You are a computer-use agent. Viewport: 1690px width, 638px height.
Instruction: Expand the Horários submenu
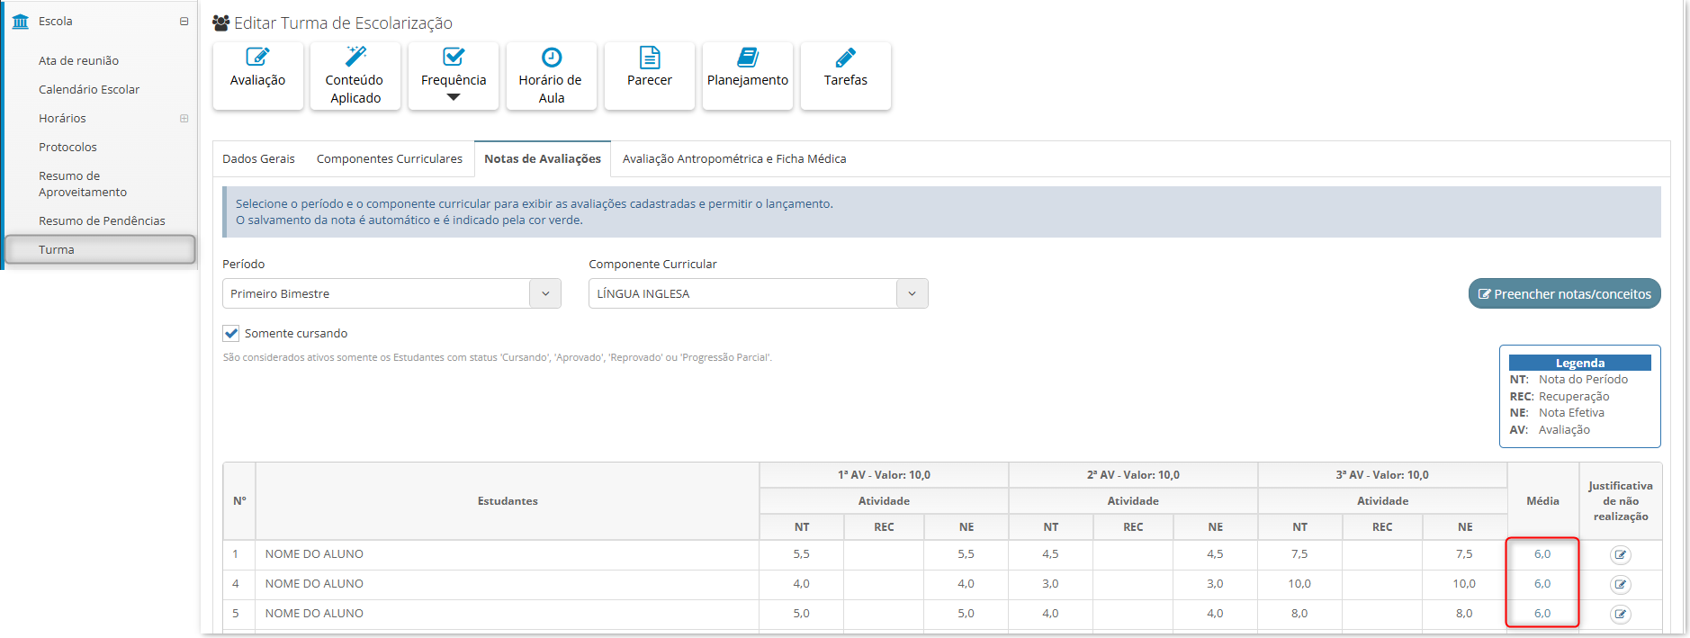[x=184, y=119]
